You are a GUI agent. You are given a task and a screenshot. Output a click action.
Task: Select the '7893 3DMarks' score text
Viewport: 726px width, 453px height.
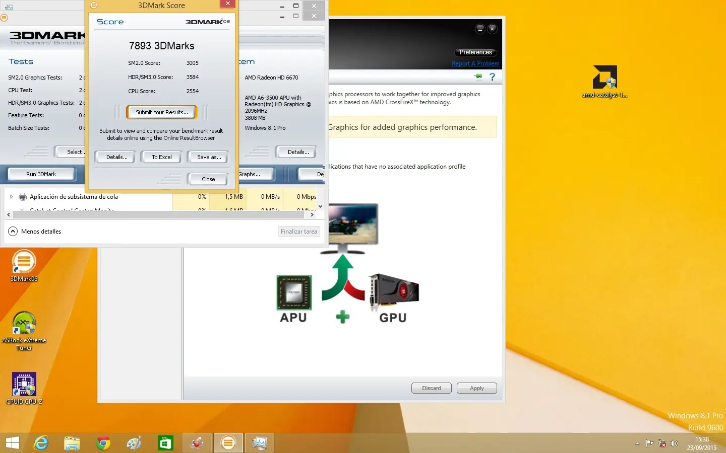[x=162, y=46]
